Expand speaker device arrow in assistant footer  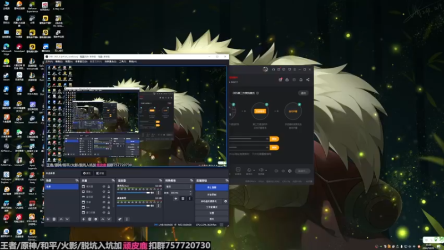(x=266, y=171)
